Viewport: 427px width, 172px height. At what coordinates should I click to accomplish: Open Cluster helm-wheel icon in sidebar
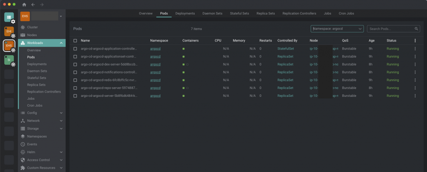pos(23,27)
